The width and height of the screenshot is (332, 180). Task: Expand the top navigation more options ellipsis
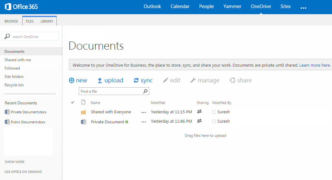tap(303, 7)
